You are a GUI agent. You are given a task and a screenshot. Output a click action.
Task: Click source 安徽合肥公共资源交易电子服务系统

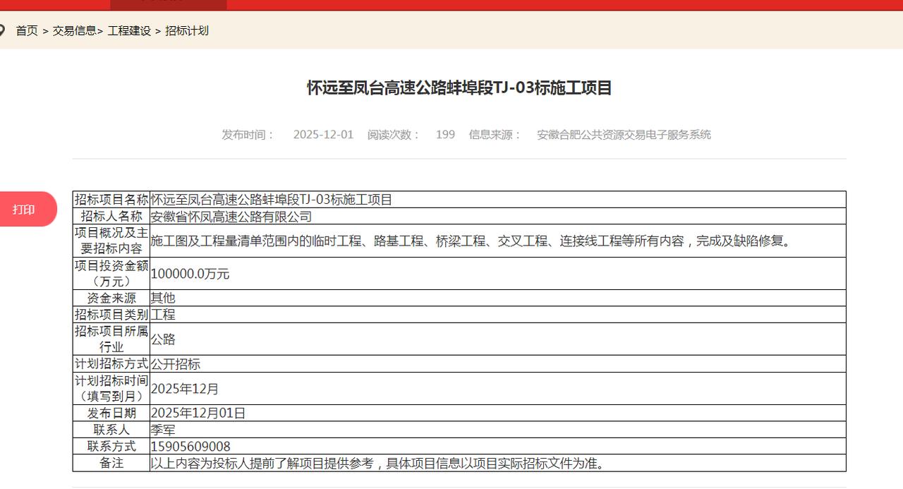click(x=624, y=135)
